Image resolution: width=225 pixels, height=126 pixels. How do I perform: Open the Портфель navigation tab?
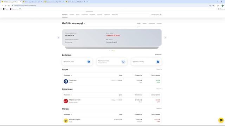(65, 15)
